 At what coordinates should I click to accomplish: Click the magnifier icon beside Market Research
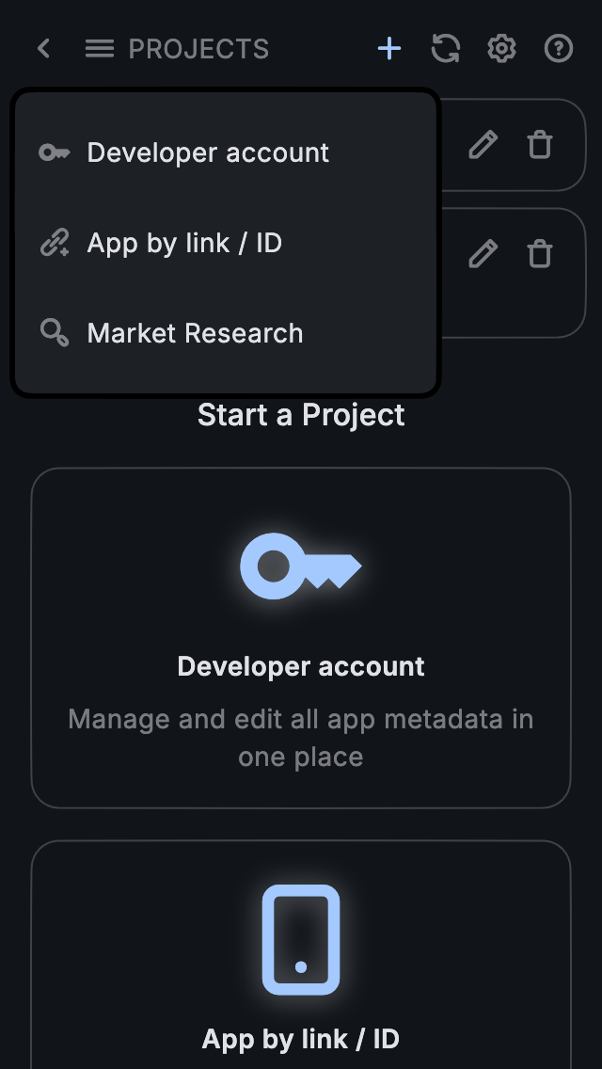click(x=54, y=333)
